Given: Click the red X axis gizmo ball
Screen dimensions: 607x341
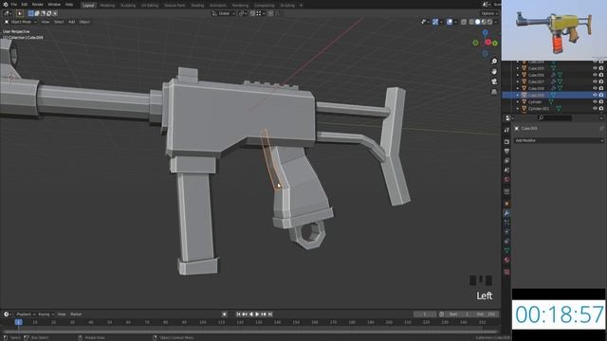Looking at the screenshot, I should point(488,42).
